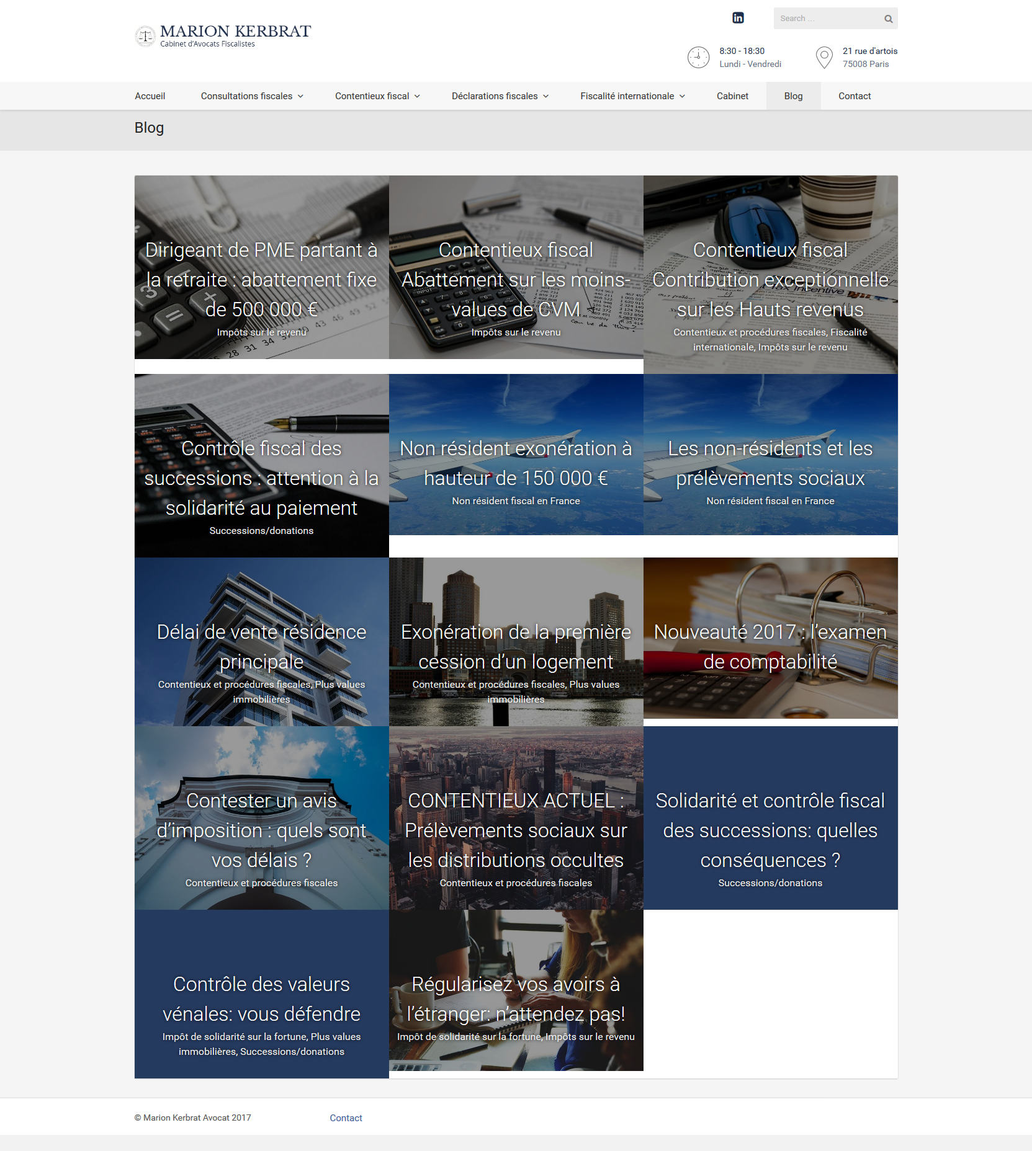
Task: Click the Blog page heading
Action: pos(149,128)
